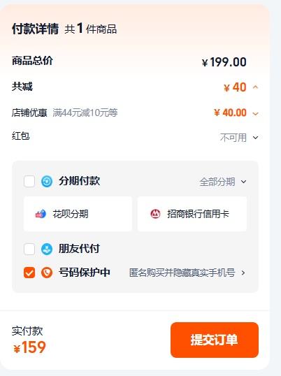Click the Huabei (花呗) logo icon
This screenshot has height=376, width=281.
click(41, 214)
